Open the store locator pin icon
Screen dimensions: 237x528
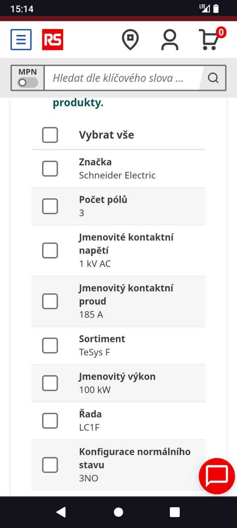click(x=130, y=40)
